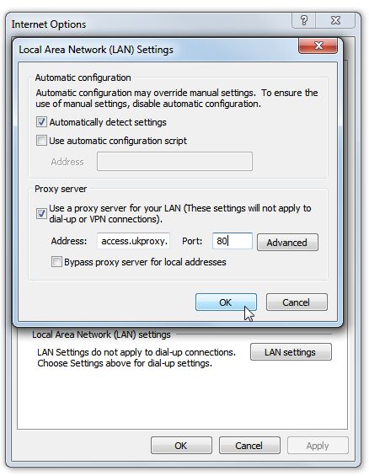369x476 pixels.
Task: Open Advanced proxy settings
Action: click(x=287, y=243)
